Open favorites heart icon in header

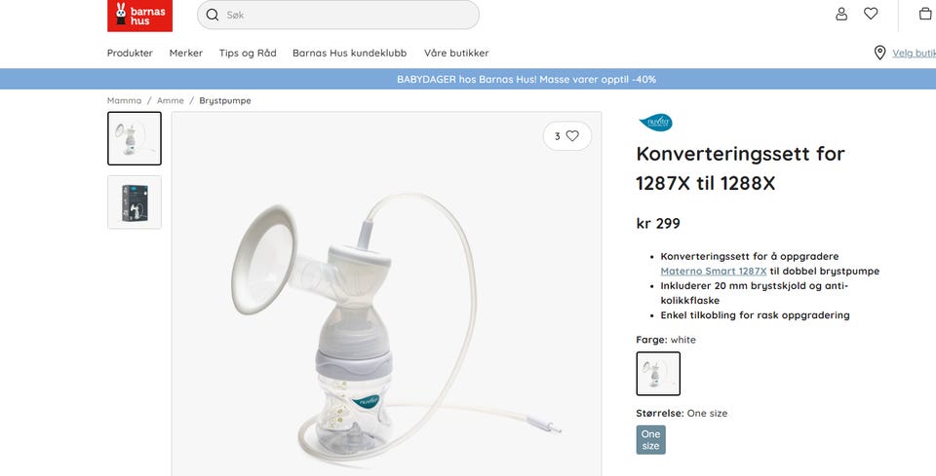871,14
